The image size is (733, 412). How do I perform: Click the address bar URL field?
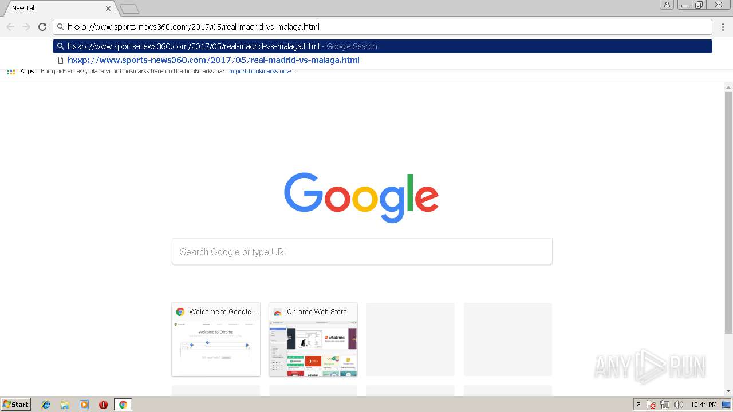click(383, 27)
